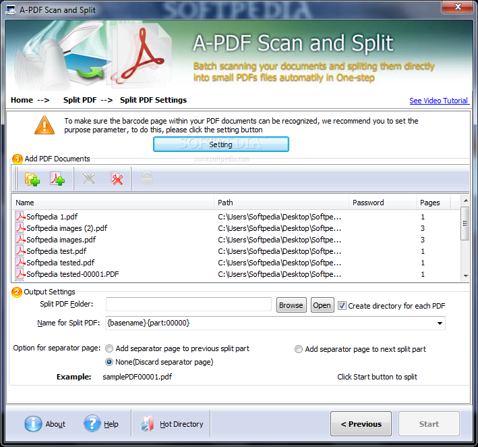The height and width of the screenshot is (447, 478).
Task: Click the blue About info icon
Action: point(33,424)
